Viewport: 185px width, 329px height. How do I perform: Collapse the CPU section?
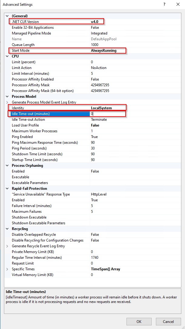click(x=7, y=56)
